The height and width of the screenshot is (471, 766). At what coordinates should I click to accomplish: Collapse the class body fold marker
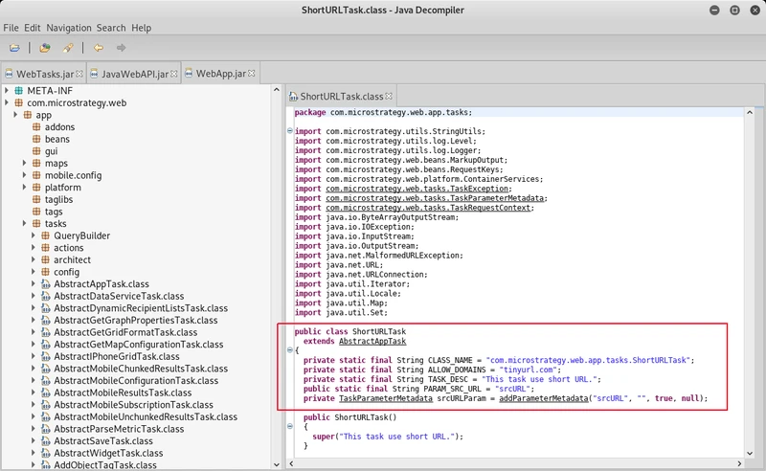[x=290, y=349]
